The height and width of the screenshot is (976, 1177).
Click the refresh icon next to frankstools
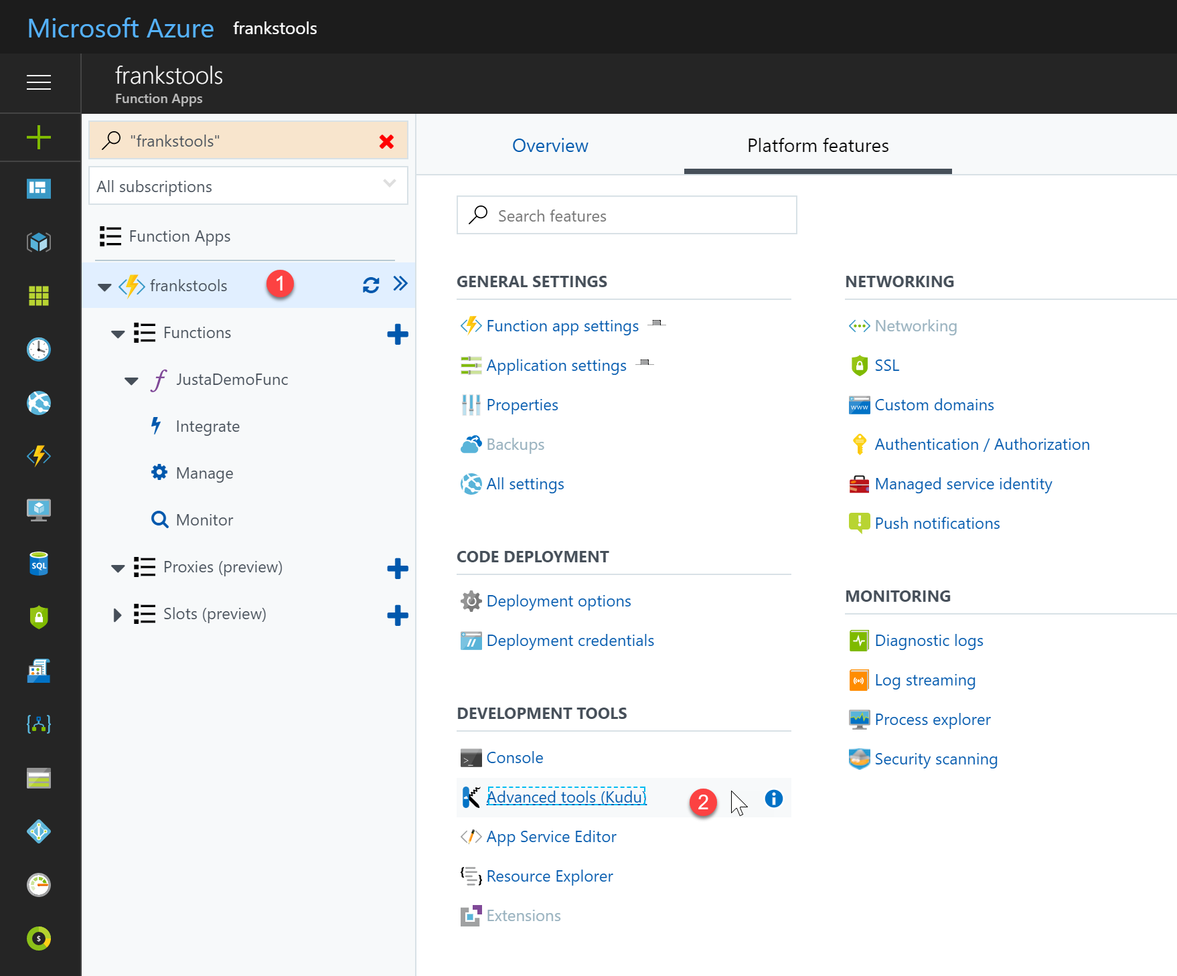[x=371, y=285]
